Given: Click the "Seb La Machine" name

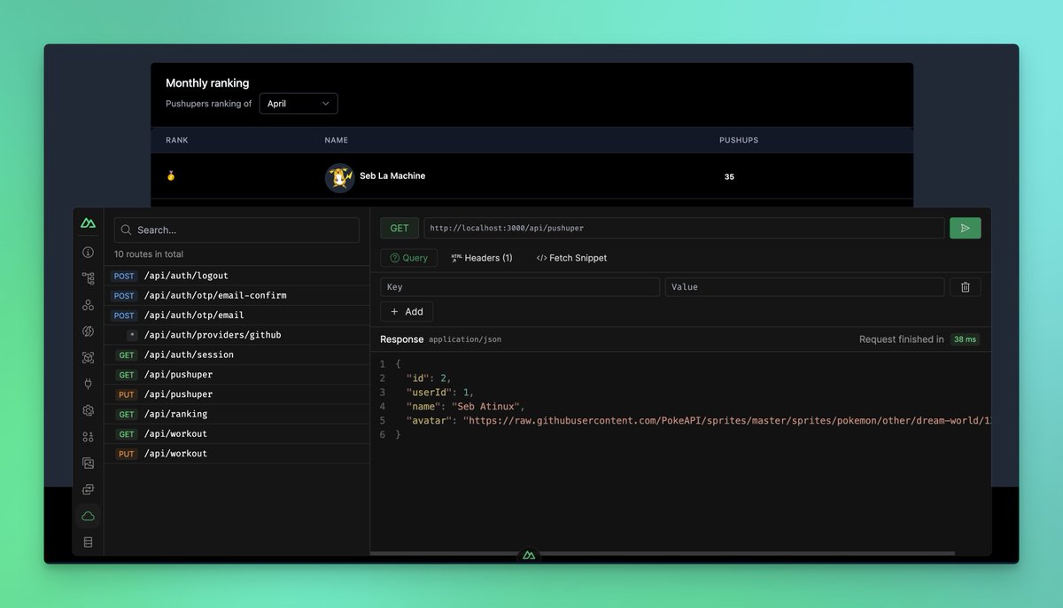Looking at the screenshot, I should (x=392, y=175).
